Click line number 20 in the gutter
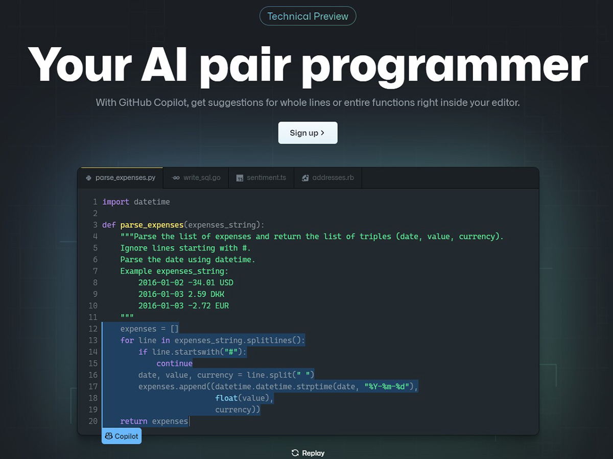The image size is (613, 459). 93,421
